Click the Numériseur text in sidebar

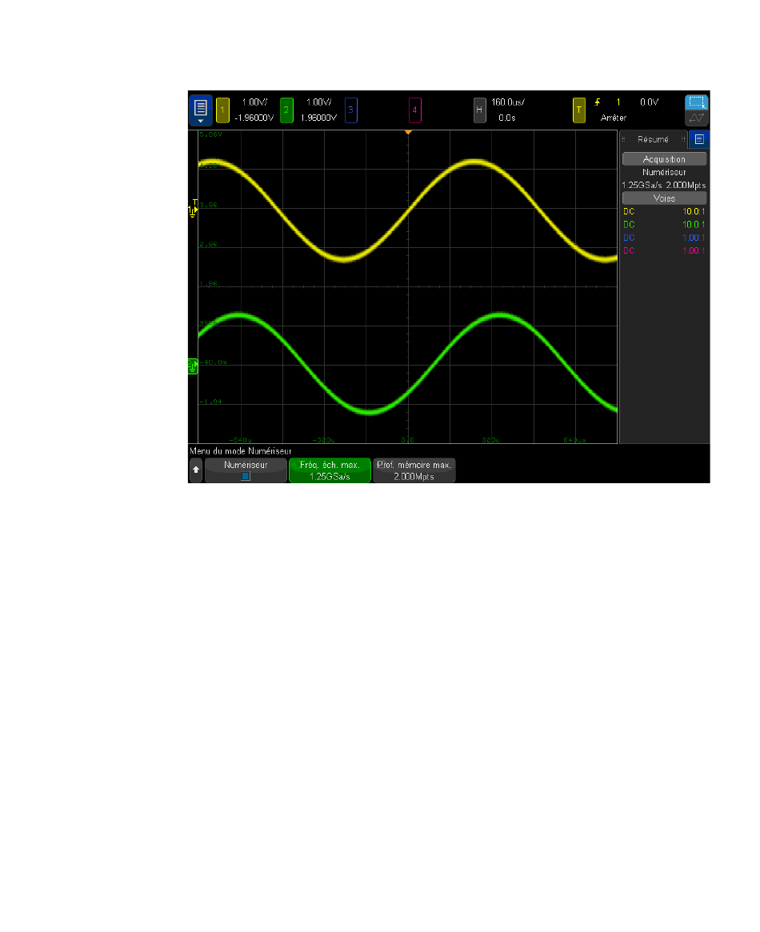tap(664, 172)
